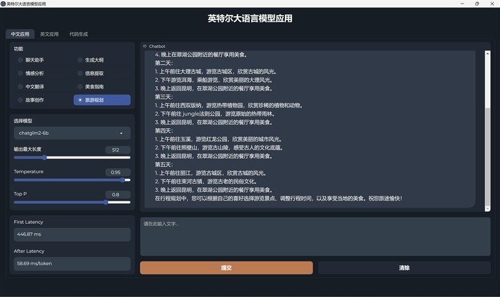Image resolution: width=500 pixels, height=297 pixels.
Task: Click the 输出最大长度 value box showing 512
Action: click(x=117, y=150)
